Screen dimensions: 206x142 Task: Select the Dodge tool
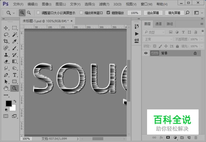click(x=15, y=68)
